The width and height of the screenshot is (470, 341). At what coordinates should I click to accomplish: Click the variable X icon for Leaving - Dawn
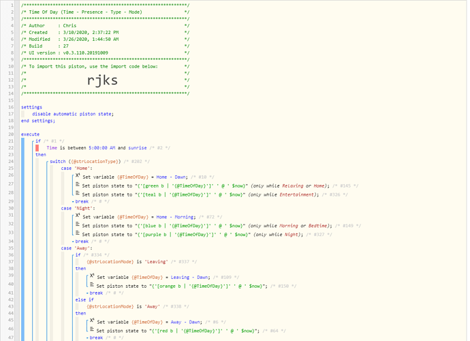(92, 276)
